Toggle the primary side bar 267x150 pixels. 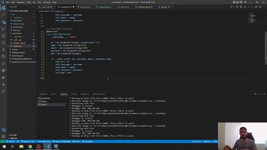(234, 2)
